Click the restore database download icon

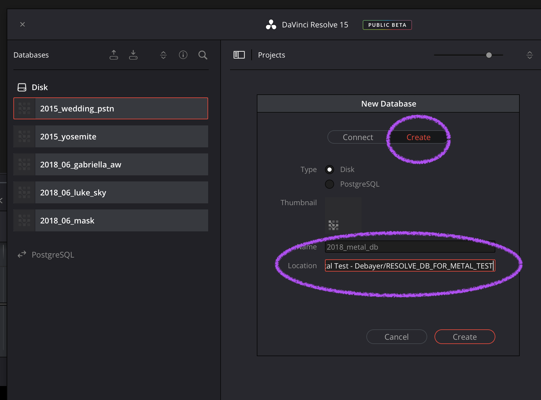pyautogui.click(x=133, y=55)
